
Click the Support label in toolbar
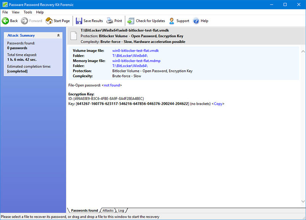tap(183, 21)
